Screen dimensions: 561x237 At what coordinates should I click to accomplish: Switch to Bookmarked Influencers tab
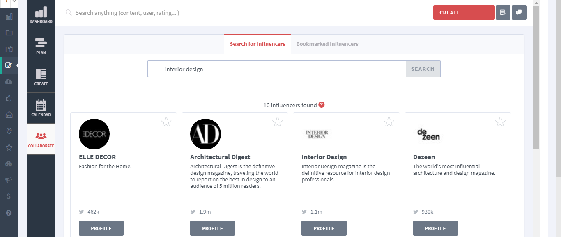327,44
